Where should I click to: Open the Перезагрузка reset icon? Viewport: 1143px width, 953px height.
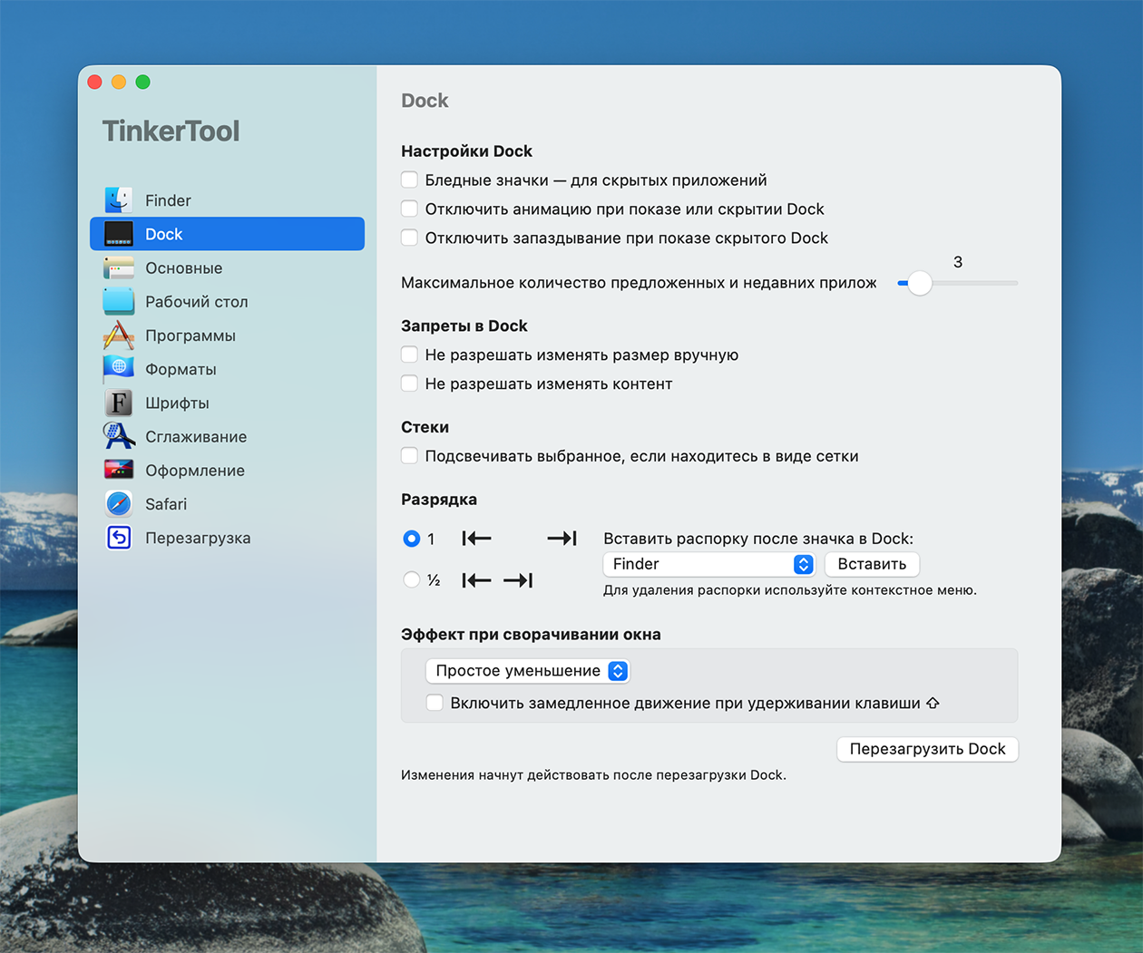point(119,538)
